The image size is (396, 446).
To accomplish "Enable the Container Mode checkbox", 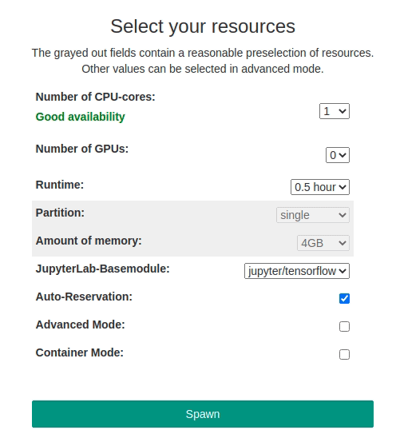I will point(344,354).
